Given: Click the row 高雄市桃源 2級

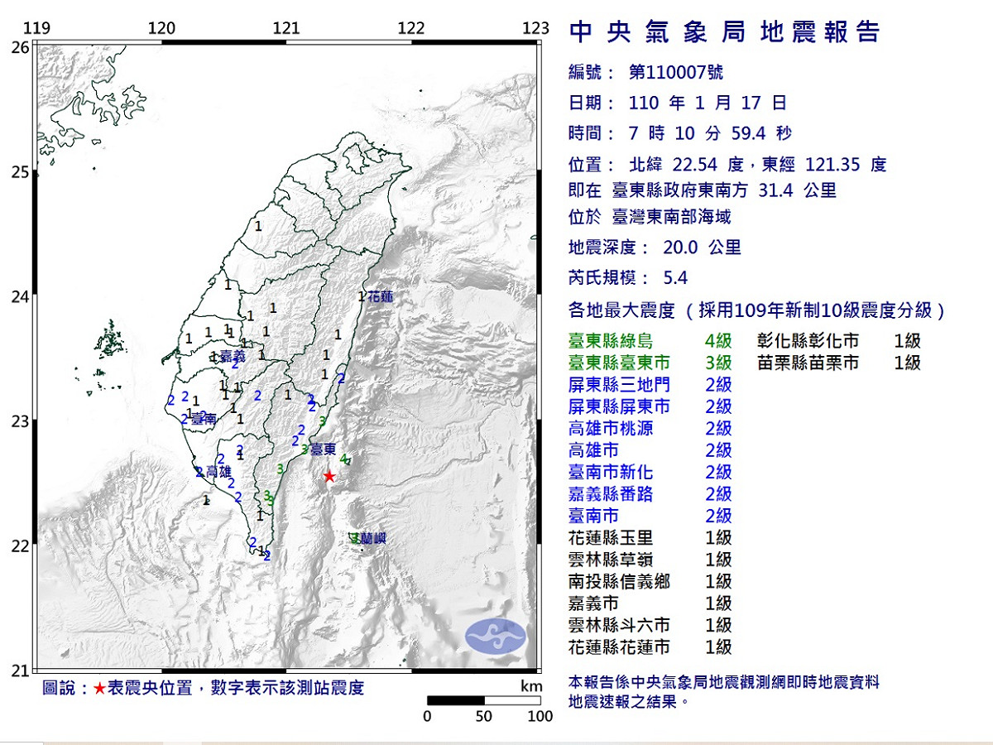Looking at the screenshot, I should (650, 429).
